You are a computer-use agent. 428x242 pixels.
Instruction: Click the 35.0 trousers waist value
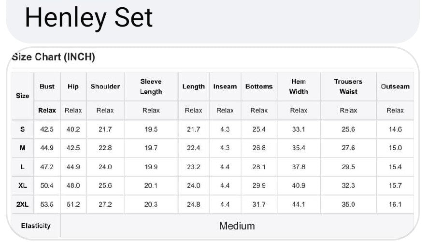pos(348,204)
